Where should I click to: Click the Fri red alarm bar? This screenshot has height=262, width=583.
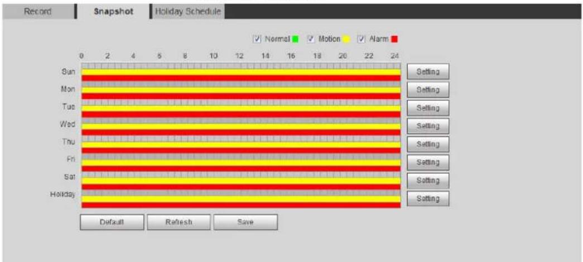[241, 169]
